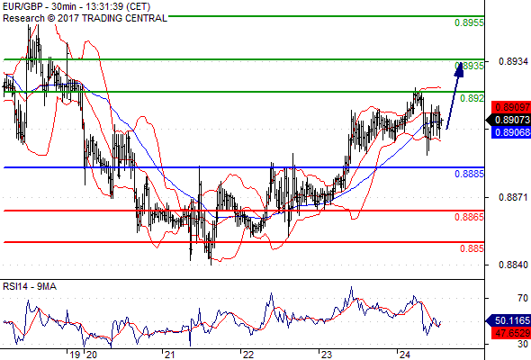Screen dimensions: 531x360
Task: Click the green 0.8935 resistance label
Action: click(469, 66)
